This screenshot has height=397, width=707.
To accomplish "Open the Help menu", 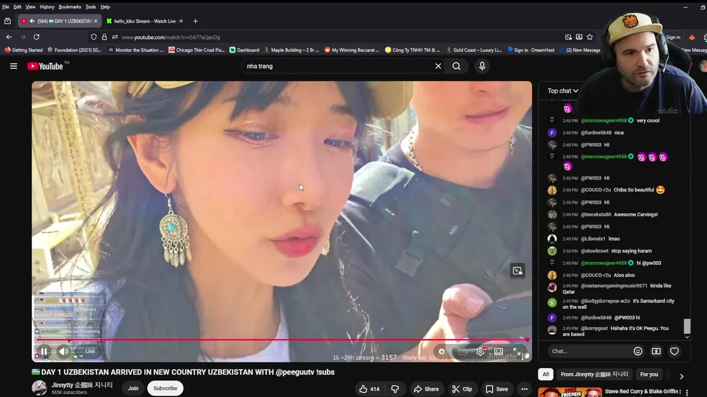I will [105, 7].
